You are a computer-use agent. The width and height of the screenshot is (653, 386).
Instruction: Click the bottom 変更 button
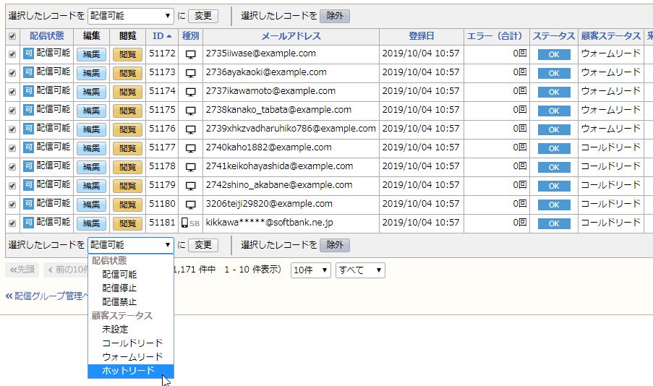(203, 245)
